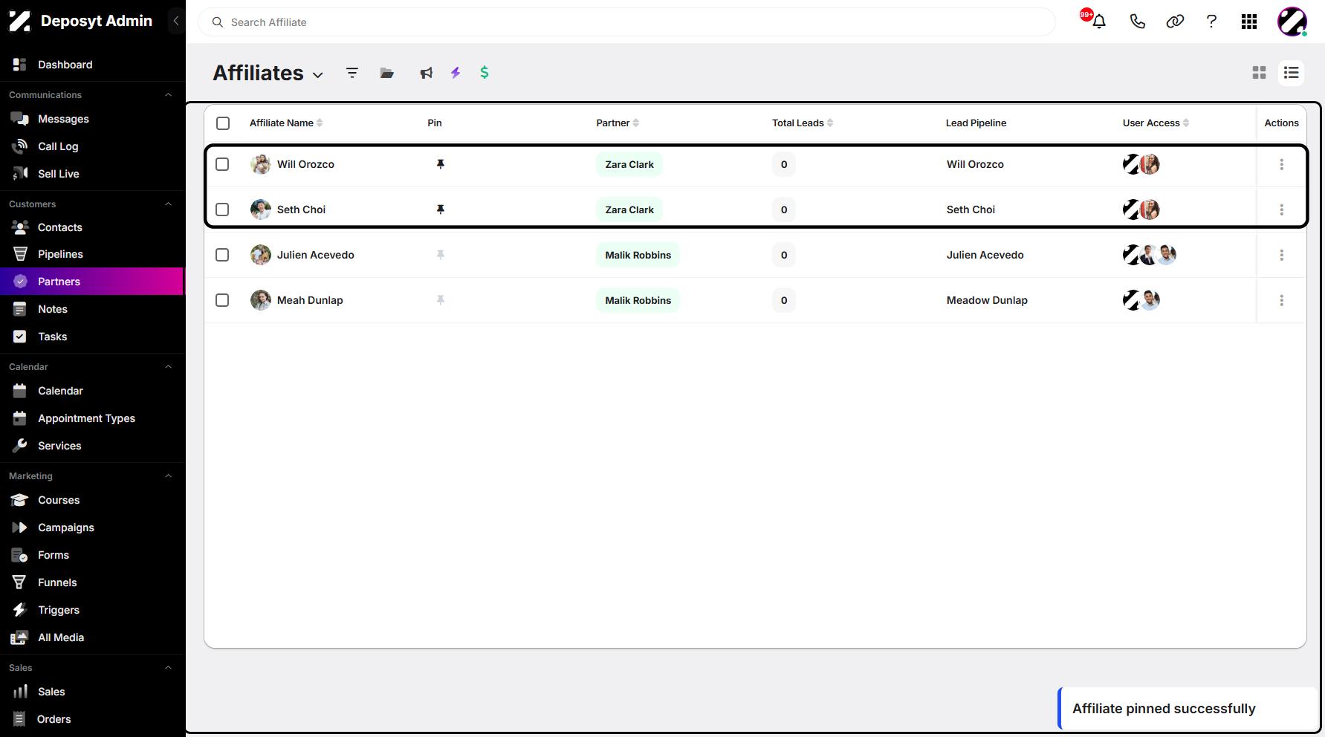Tick the select-all header checkbox
The height and width of the screenshot is (737, 1325).
coord(223,123)
